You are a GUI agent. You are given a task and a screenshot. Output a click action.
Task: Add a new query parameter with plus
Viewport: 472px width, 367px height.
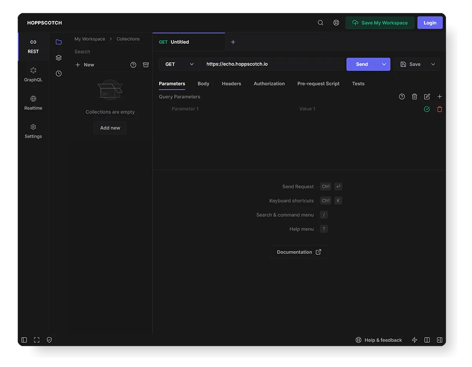440,96
